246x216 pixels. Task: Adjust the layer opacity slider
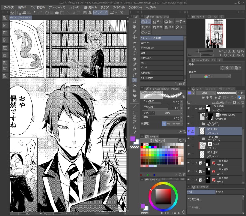227,93
